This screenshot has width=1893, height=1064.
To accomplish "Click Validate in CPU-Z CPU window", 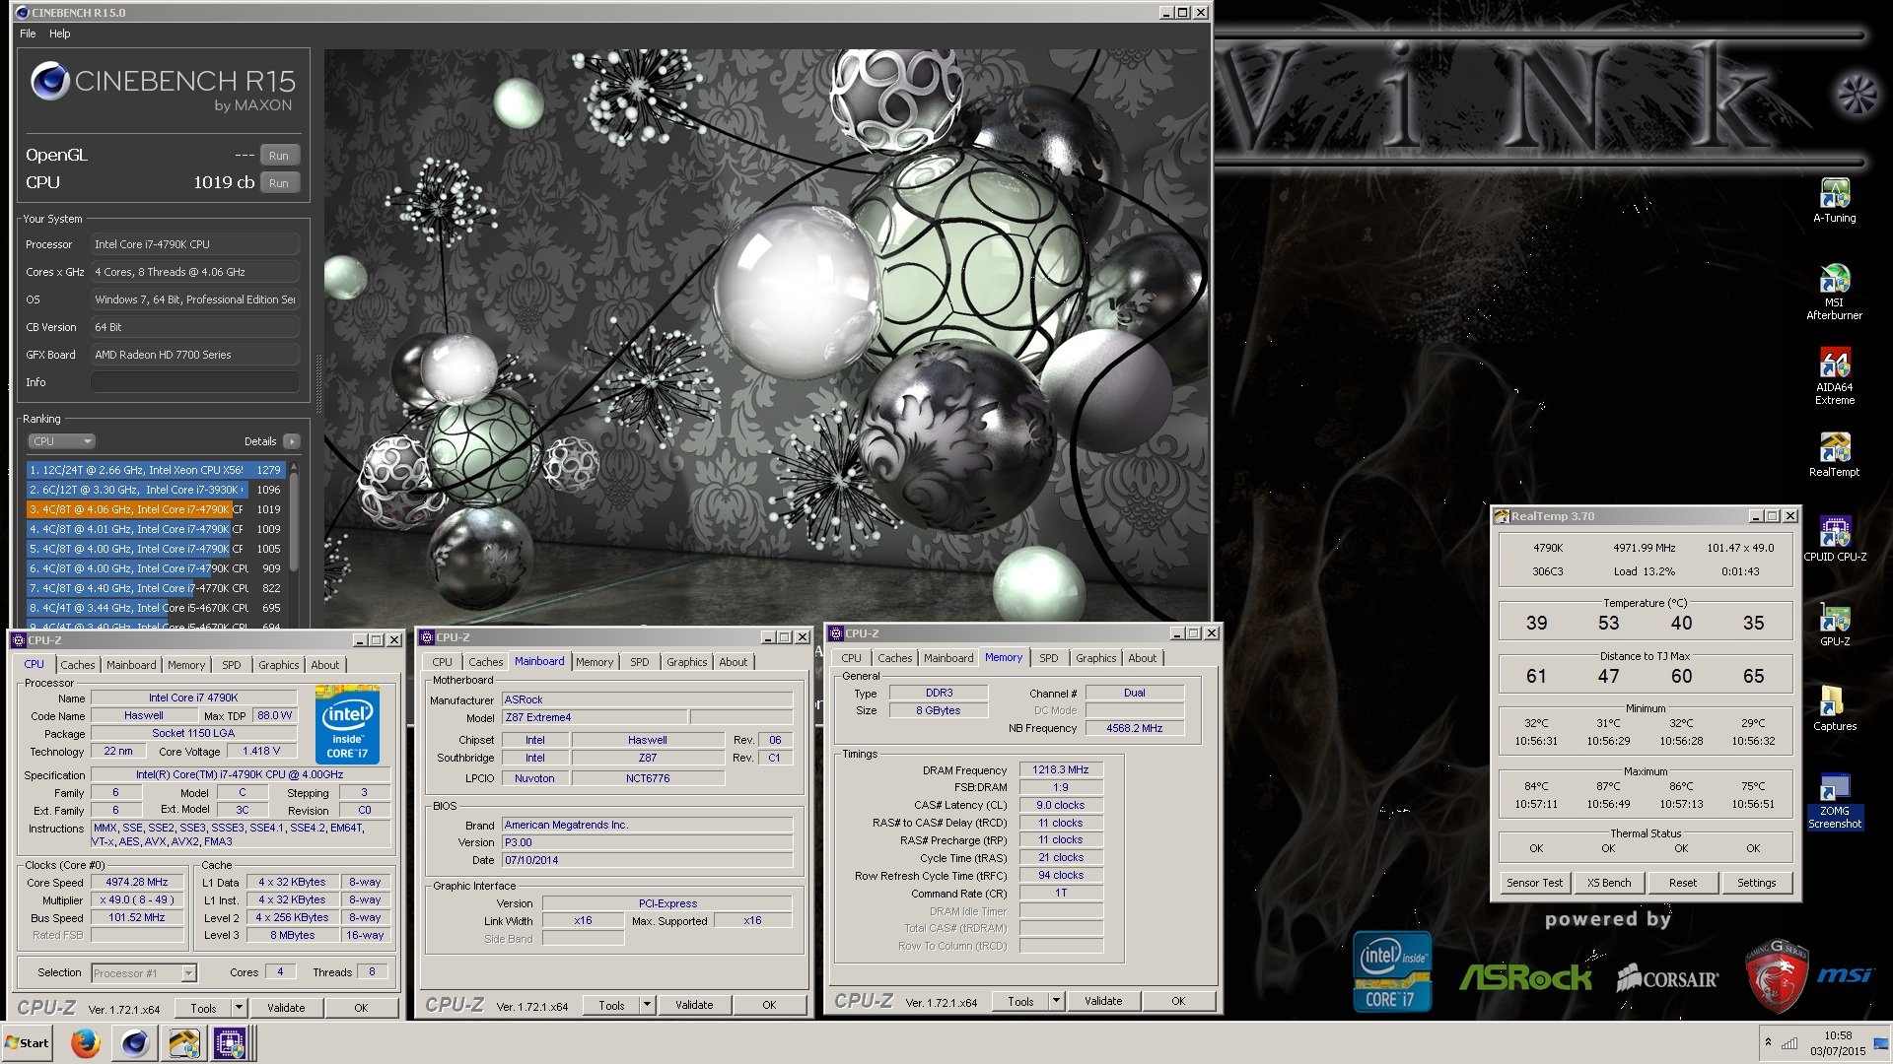I will (286, 1008).
